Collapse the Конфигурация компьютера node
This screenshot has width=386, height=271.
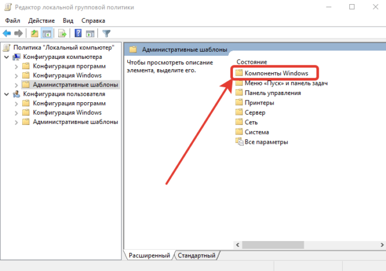point(7,57)
